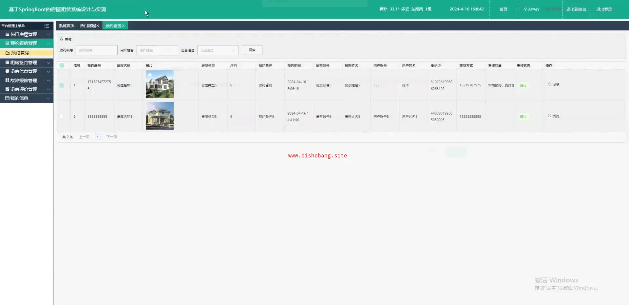Click 退出登录 to log out
Screen dimensions: 629x305
[604, 9]
